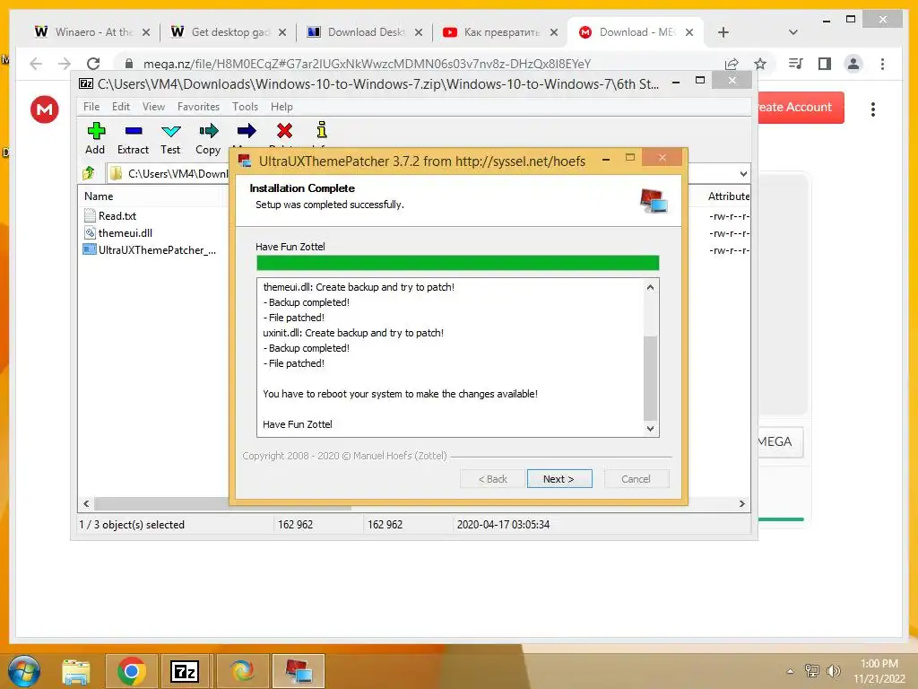Go back in Chrome
Viewport: 918px width, 689px height.
click(x=36, y=64)
